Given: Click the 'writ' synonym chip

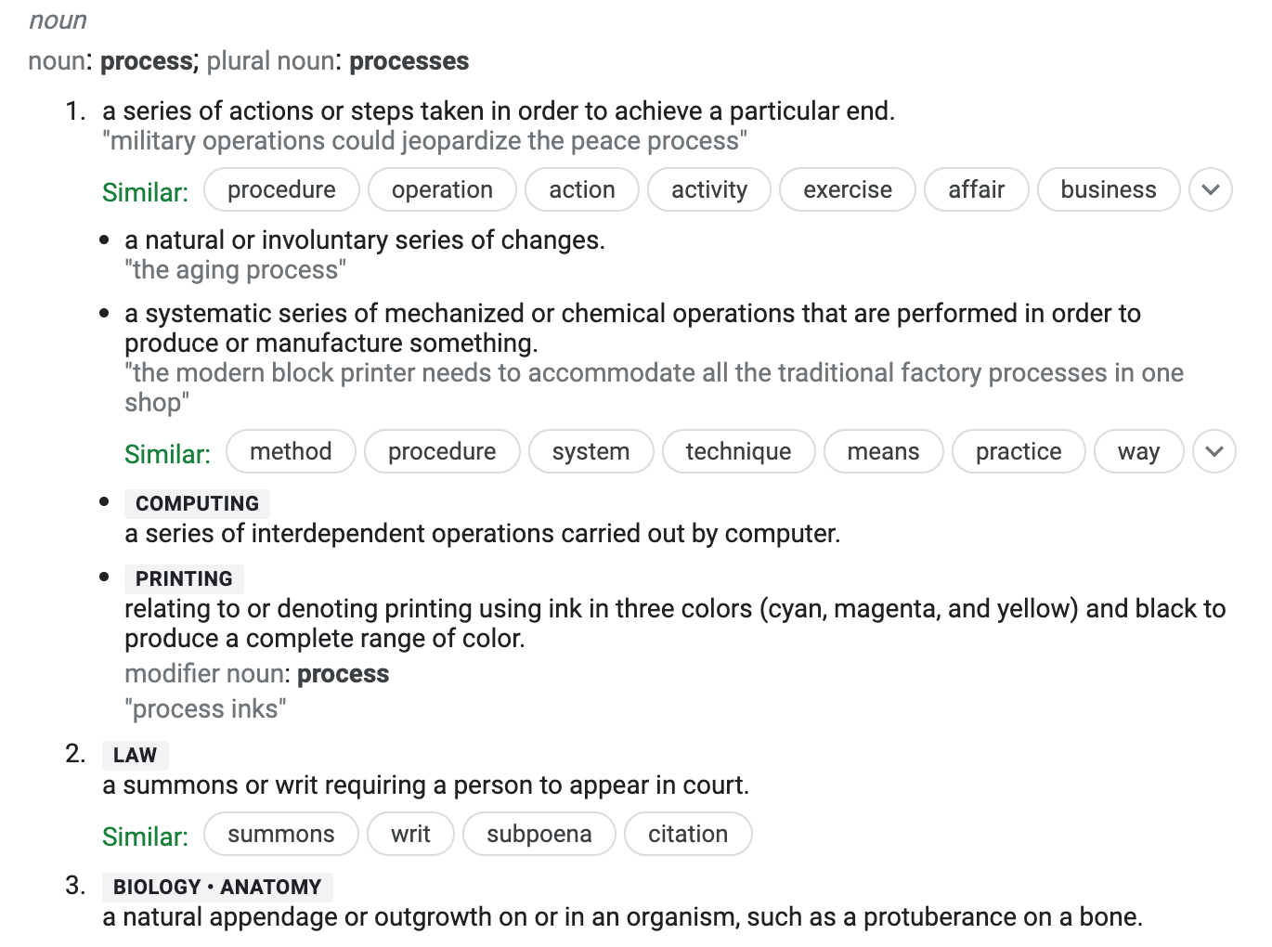Looking at the screenshot, I should pyautogui.click(x=410, y=834).
